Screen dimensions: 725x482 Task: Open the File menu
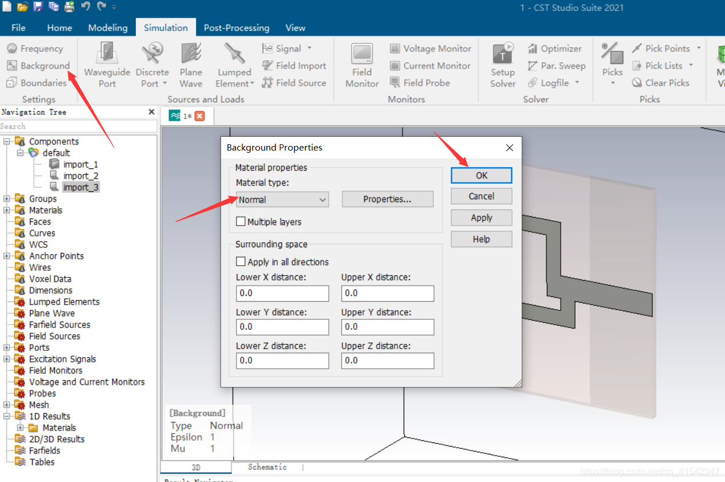(18, 27)
